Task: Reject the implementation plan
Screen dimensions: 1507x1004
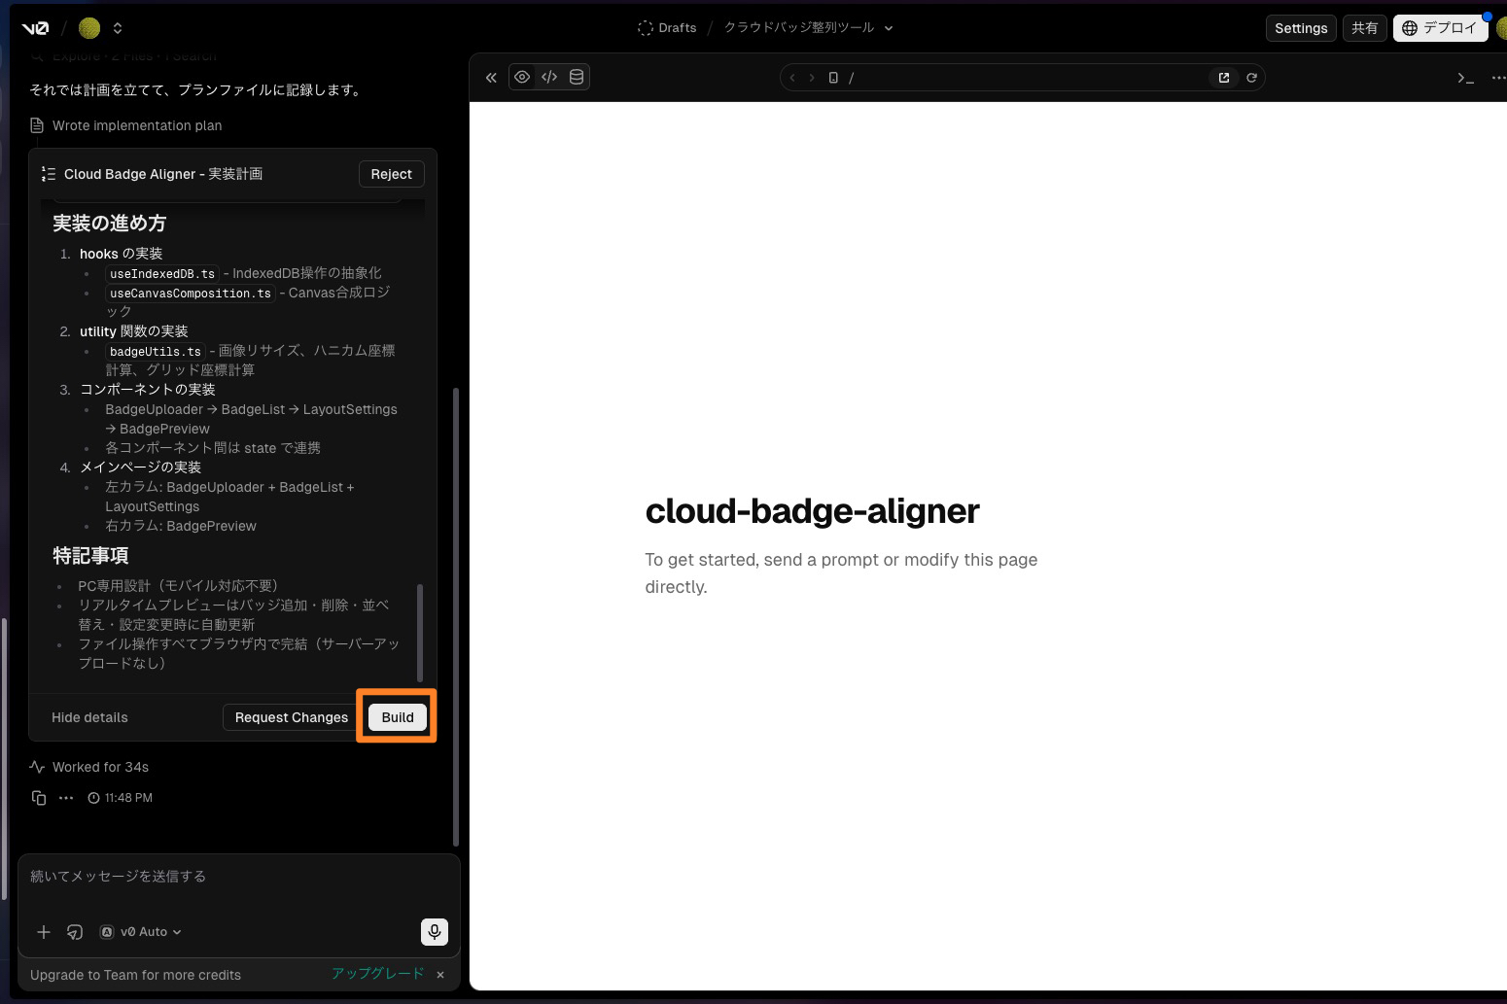Action: coord(391,174)
